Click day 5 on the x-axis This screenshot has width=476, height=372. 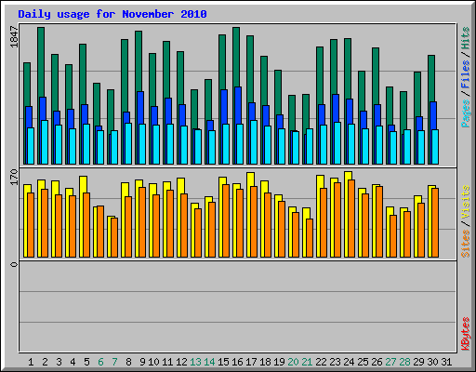pyautogui.click(x=86, y=362)
